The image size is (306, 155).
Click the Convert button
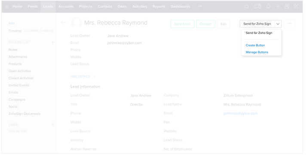click(206, 24)
